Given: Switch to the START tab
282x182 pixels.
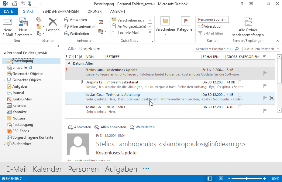Looking at the screenshot, I should [28, 11].
